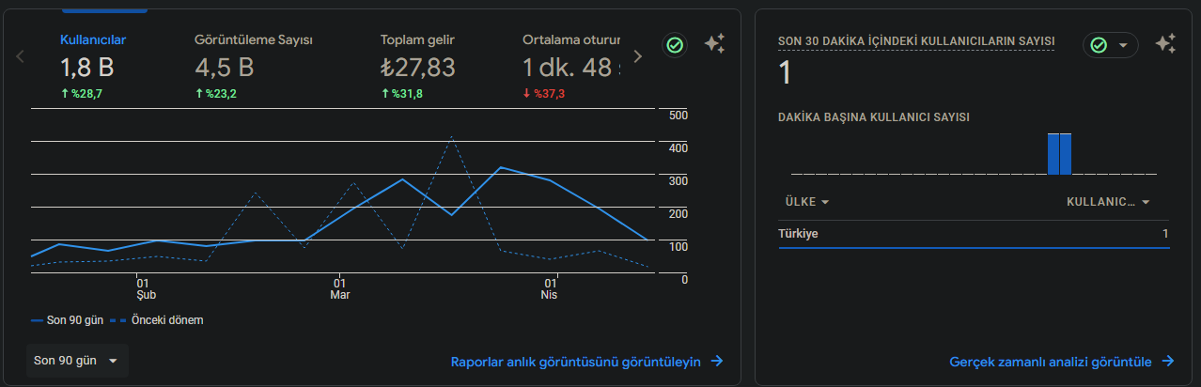This screenshot has height=387, width=1201.
Task: Go to previous metrics with left chevron
Action: (21, 56)
